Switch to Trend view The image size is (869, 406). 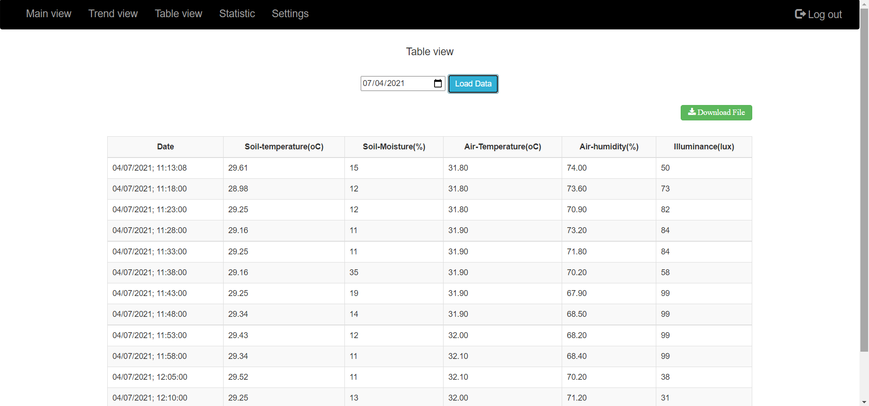[x=113, y=14]
